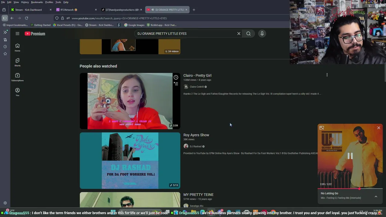Open the Profiles menu
The width and height of the screenshot is (386, 217).
49,2
